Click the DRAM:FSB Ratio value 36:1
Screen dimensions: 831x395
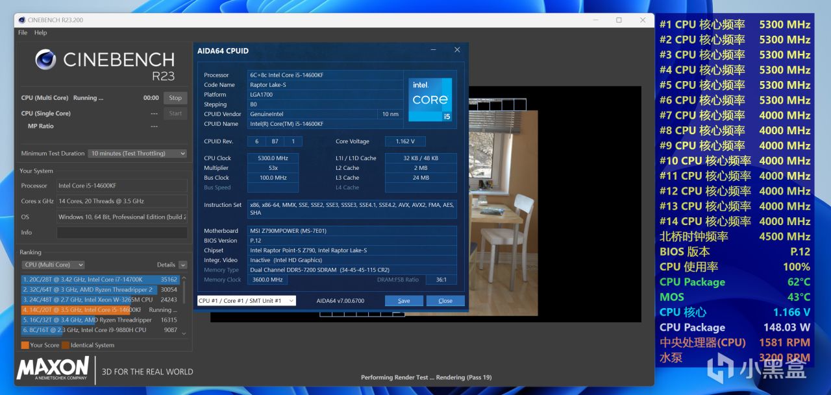441,280
